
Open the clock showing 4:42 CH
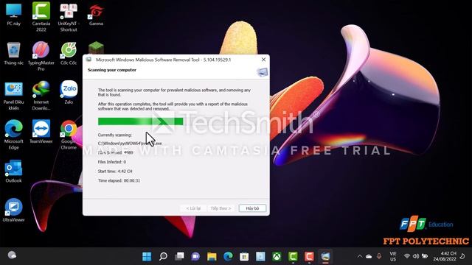pyautogui.click(x=445, y=256)
